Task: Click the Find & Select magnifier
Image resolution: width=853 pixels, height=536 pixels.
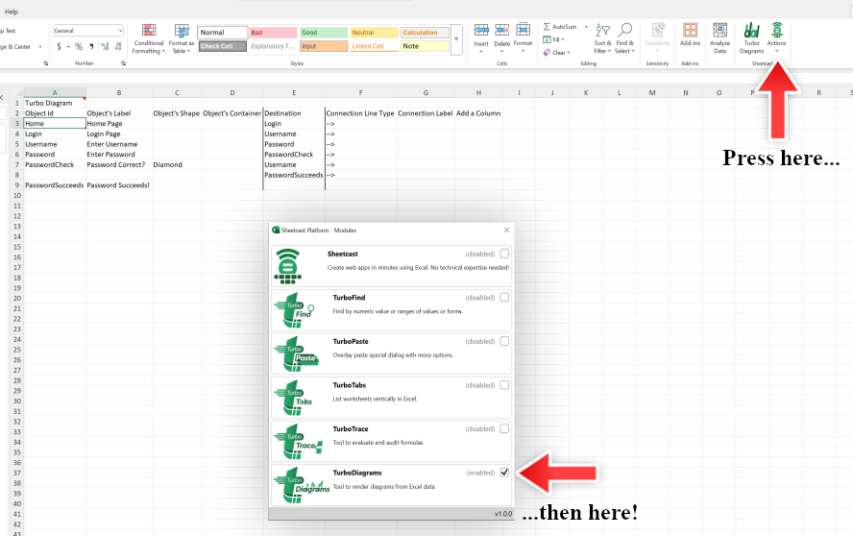Action: (625, 30)
